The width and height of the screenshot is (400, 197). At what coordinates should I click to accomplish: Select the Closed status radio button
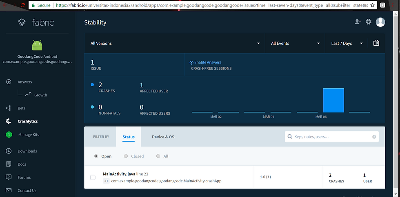[x=126, y=156]
